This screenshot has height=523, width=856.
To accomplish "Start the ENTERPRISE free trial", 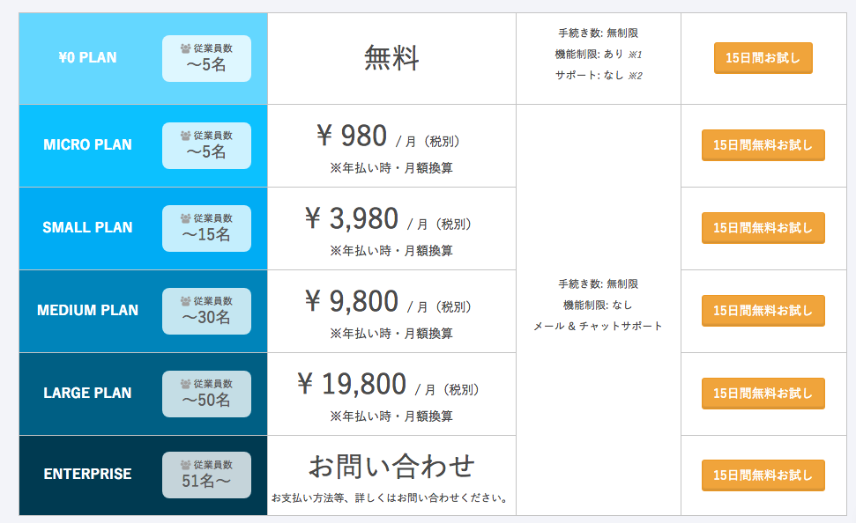I will point(763,475).
